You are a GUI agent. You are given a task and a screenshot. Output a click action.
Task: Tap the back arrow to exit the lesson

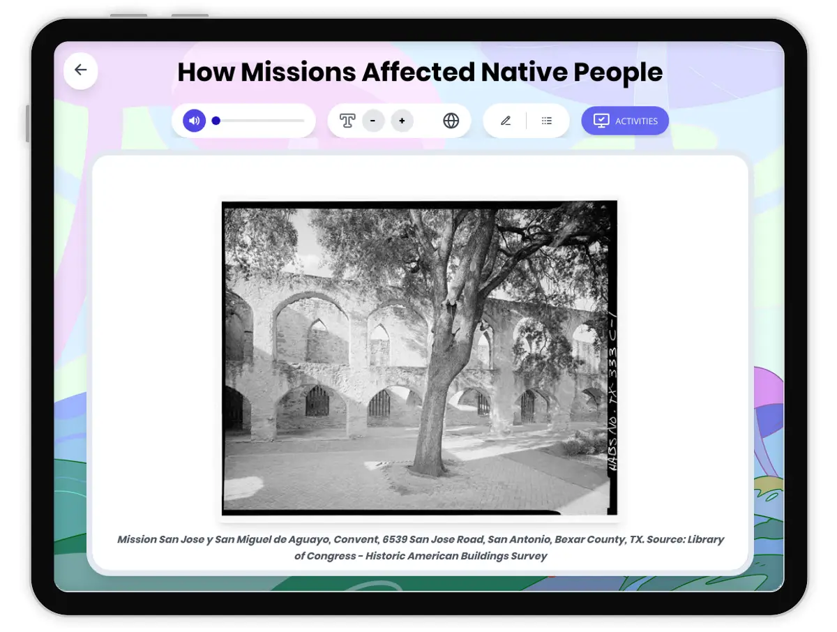[x=80, y=70]
